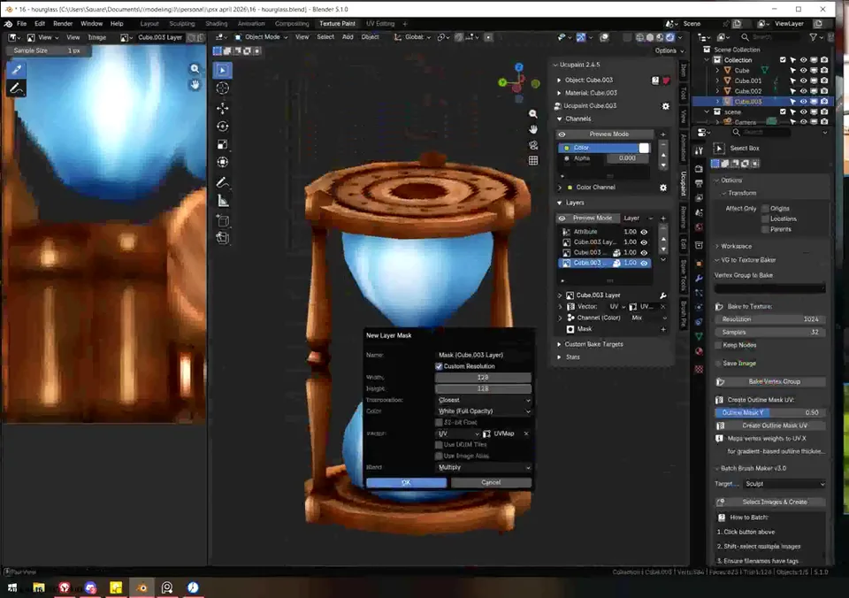
Task: Toggle perspective/orthographic grid icon in viewport
Action: point(533,160)
